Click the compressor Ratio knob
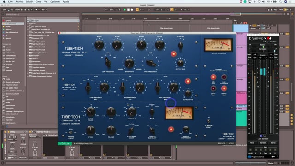The height and width of the screenshot is (166, 295). [111, 112]
